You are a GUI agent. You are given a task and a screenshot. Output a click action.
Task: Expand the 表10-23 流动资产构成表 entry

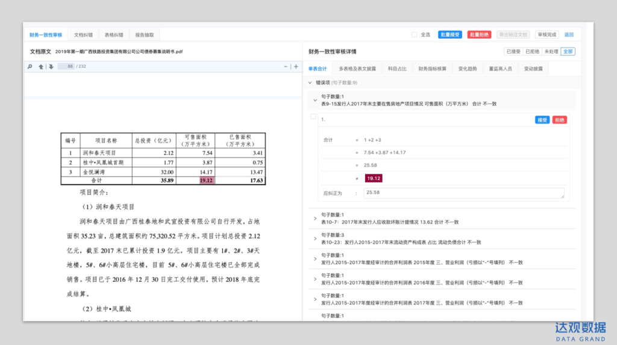coord(315,238)
